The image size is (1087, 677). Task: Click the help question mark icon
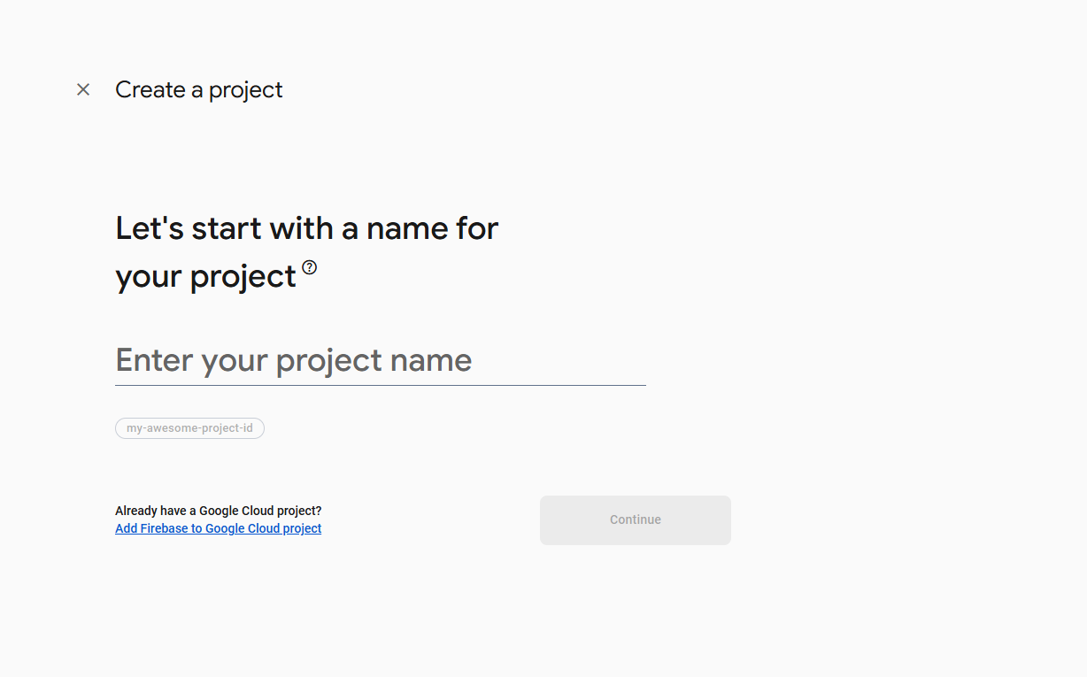[x=309, y=267]
